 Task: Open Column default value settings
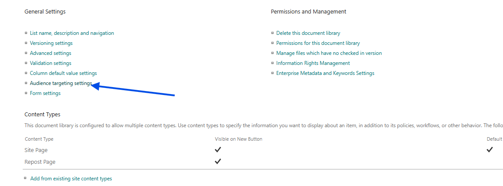pyautogui.click(x=63, y=73)
